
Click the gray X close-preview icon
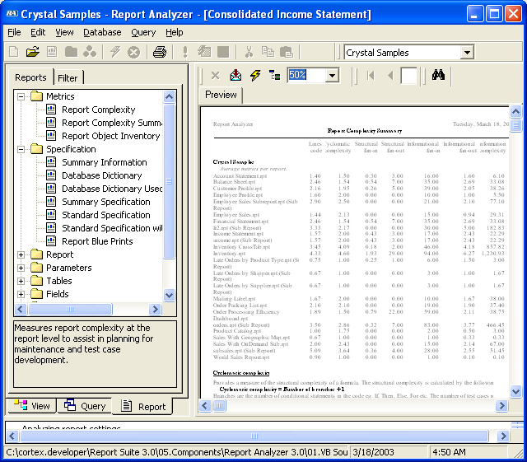[x=216, y=75]
